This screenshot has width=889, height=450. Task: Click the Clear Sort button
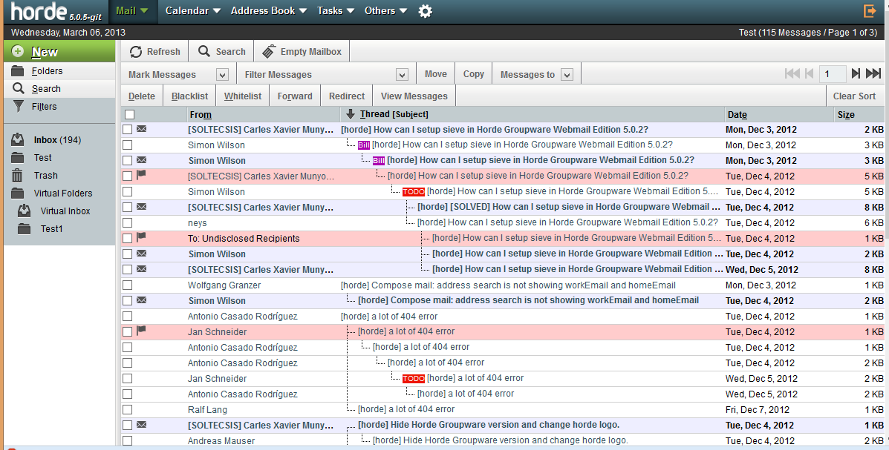[854, 96]
